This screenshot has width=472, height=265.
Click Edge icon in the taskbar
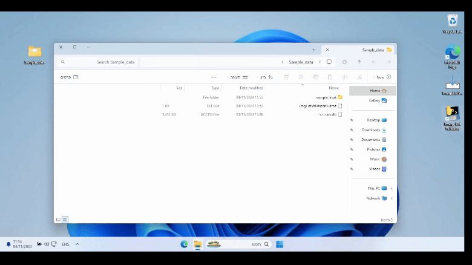[x=184, y=244]
